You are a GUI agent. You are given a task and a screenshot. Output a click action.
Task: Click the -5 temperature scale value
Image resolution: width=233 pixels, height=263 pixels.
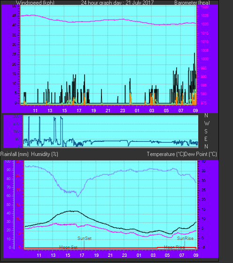(x=203, y=248)
